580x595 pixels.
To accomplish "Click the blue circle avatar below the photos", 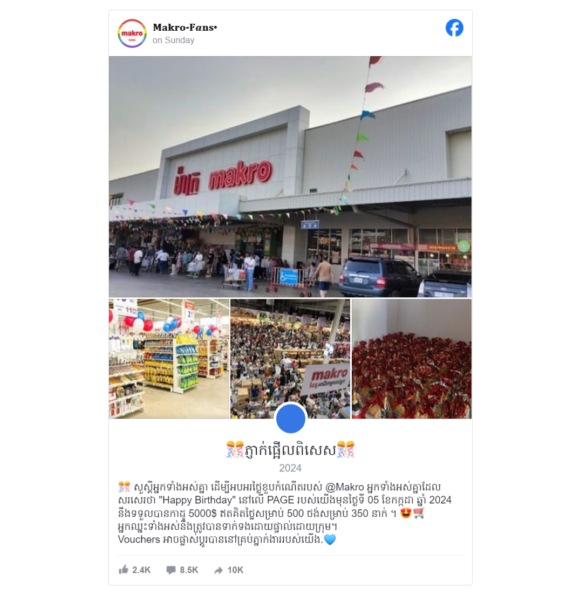I will point(291,419).
